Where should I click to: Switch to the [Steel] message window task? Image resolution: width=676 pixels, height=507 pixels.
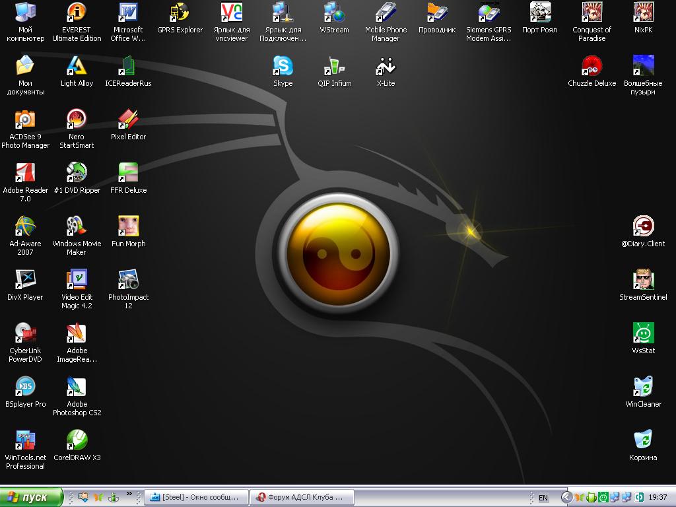pyautogui.click(x=197, y=497)
